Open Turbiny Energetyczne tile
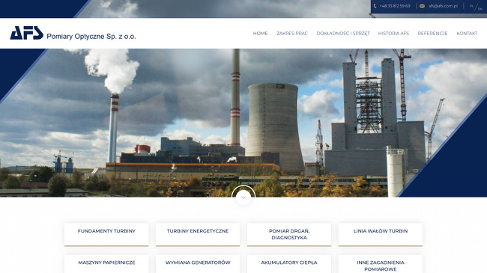The width and height of the screenshot is (487, 273). pyautogui.click(x=198, y=235)
